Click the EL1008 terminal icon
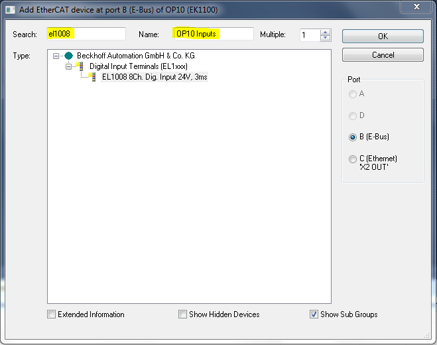Image resolution: width=437 pixels, height=345 pixels. coord(92,77)
